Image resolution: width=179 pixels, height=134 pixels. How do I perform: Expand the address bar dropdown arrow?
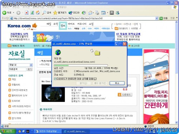157,18
